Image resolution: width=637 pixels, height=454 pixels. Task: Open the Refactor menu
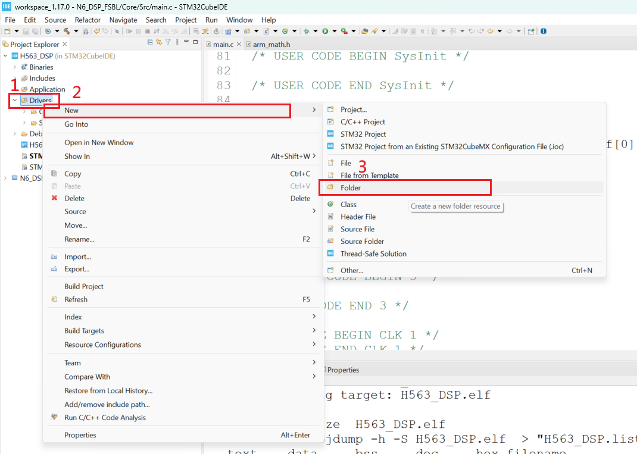[88, 20]
